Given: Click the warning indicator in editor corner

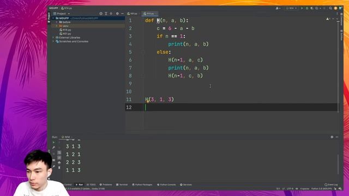Looking at the screenshot, I should click(328, 19).
